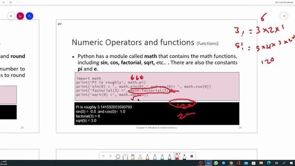Toggle the Ruler tool
295x166 pixels.
(x=125, y=157)
